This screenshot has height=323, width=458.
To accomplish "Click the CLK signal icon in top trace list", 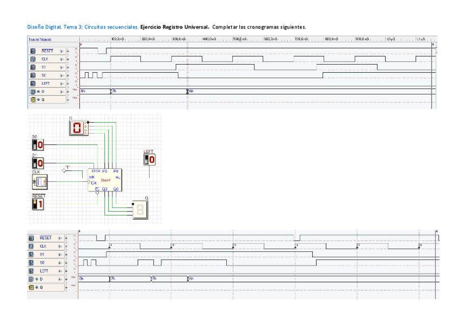I will (x=32, y=59).
